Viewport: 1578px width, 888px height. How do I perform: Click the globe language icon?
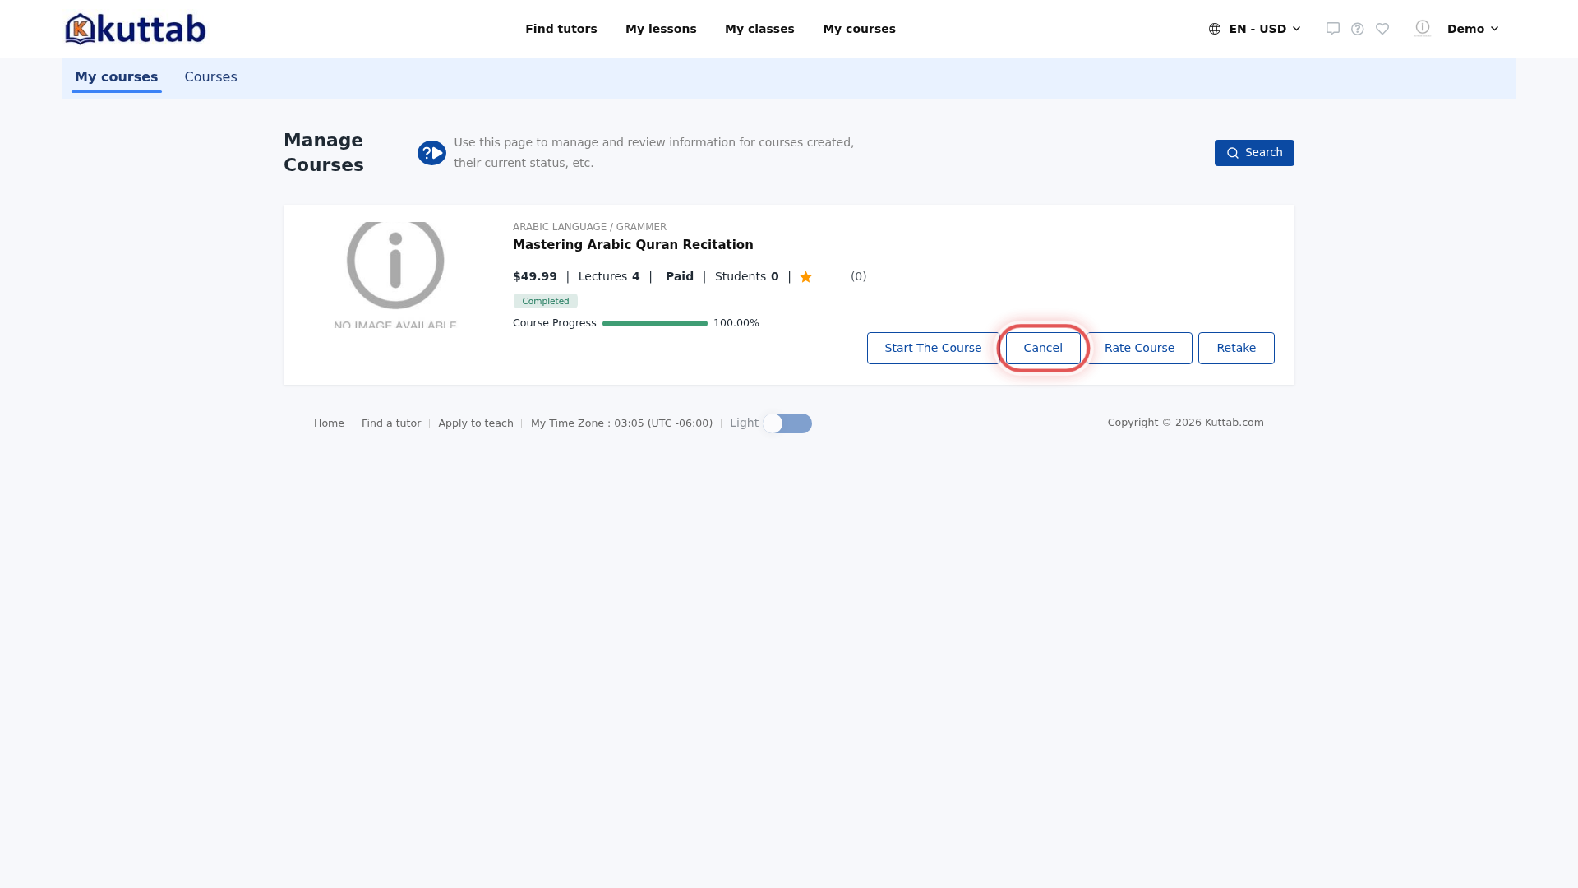point(1215,29)
